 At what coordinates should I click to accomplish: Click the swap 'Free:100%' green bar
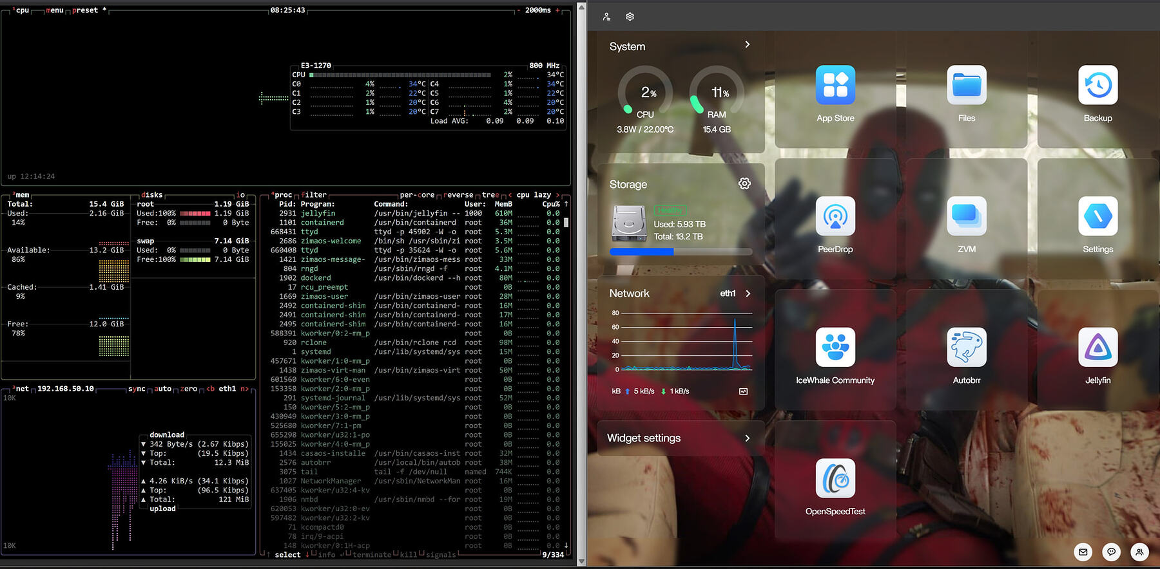[195, 260]
